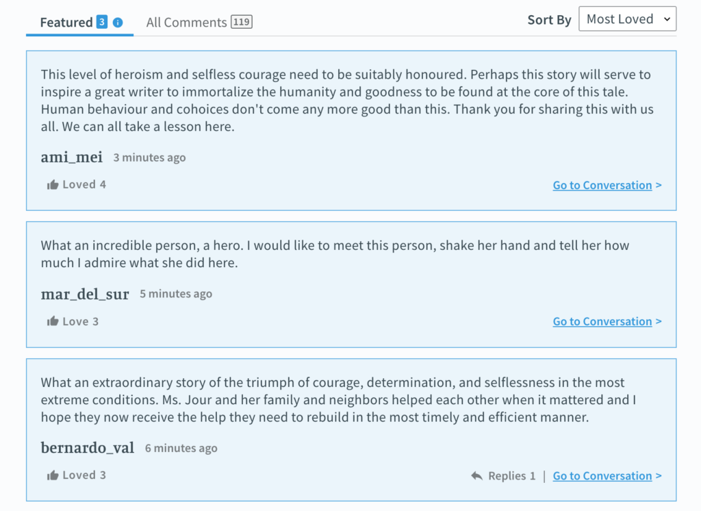Click the username bernardo_val
Screen dimensions: 701x511
coord(87,447)
